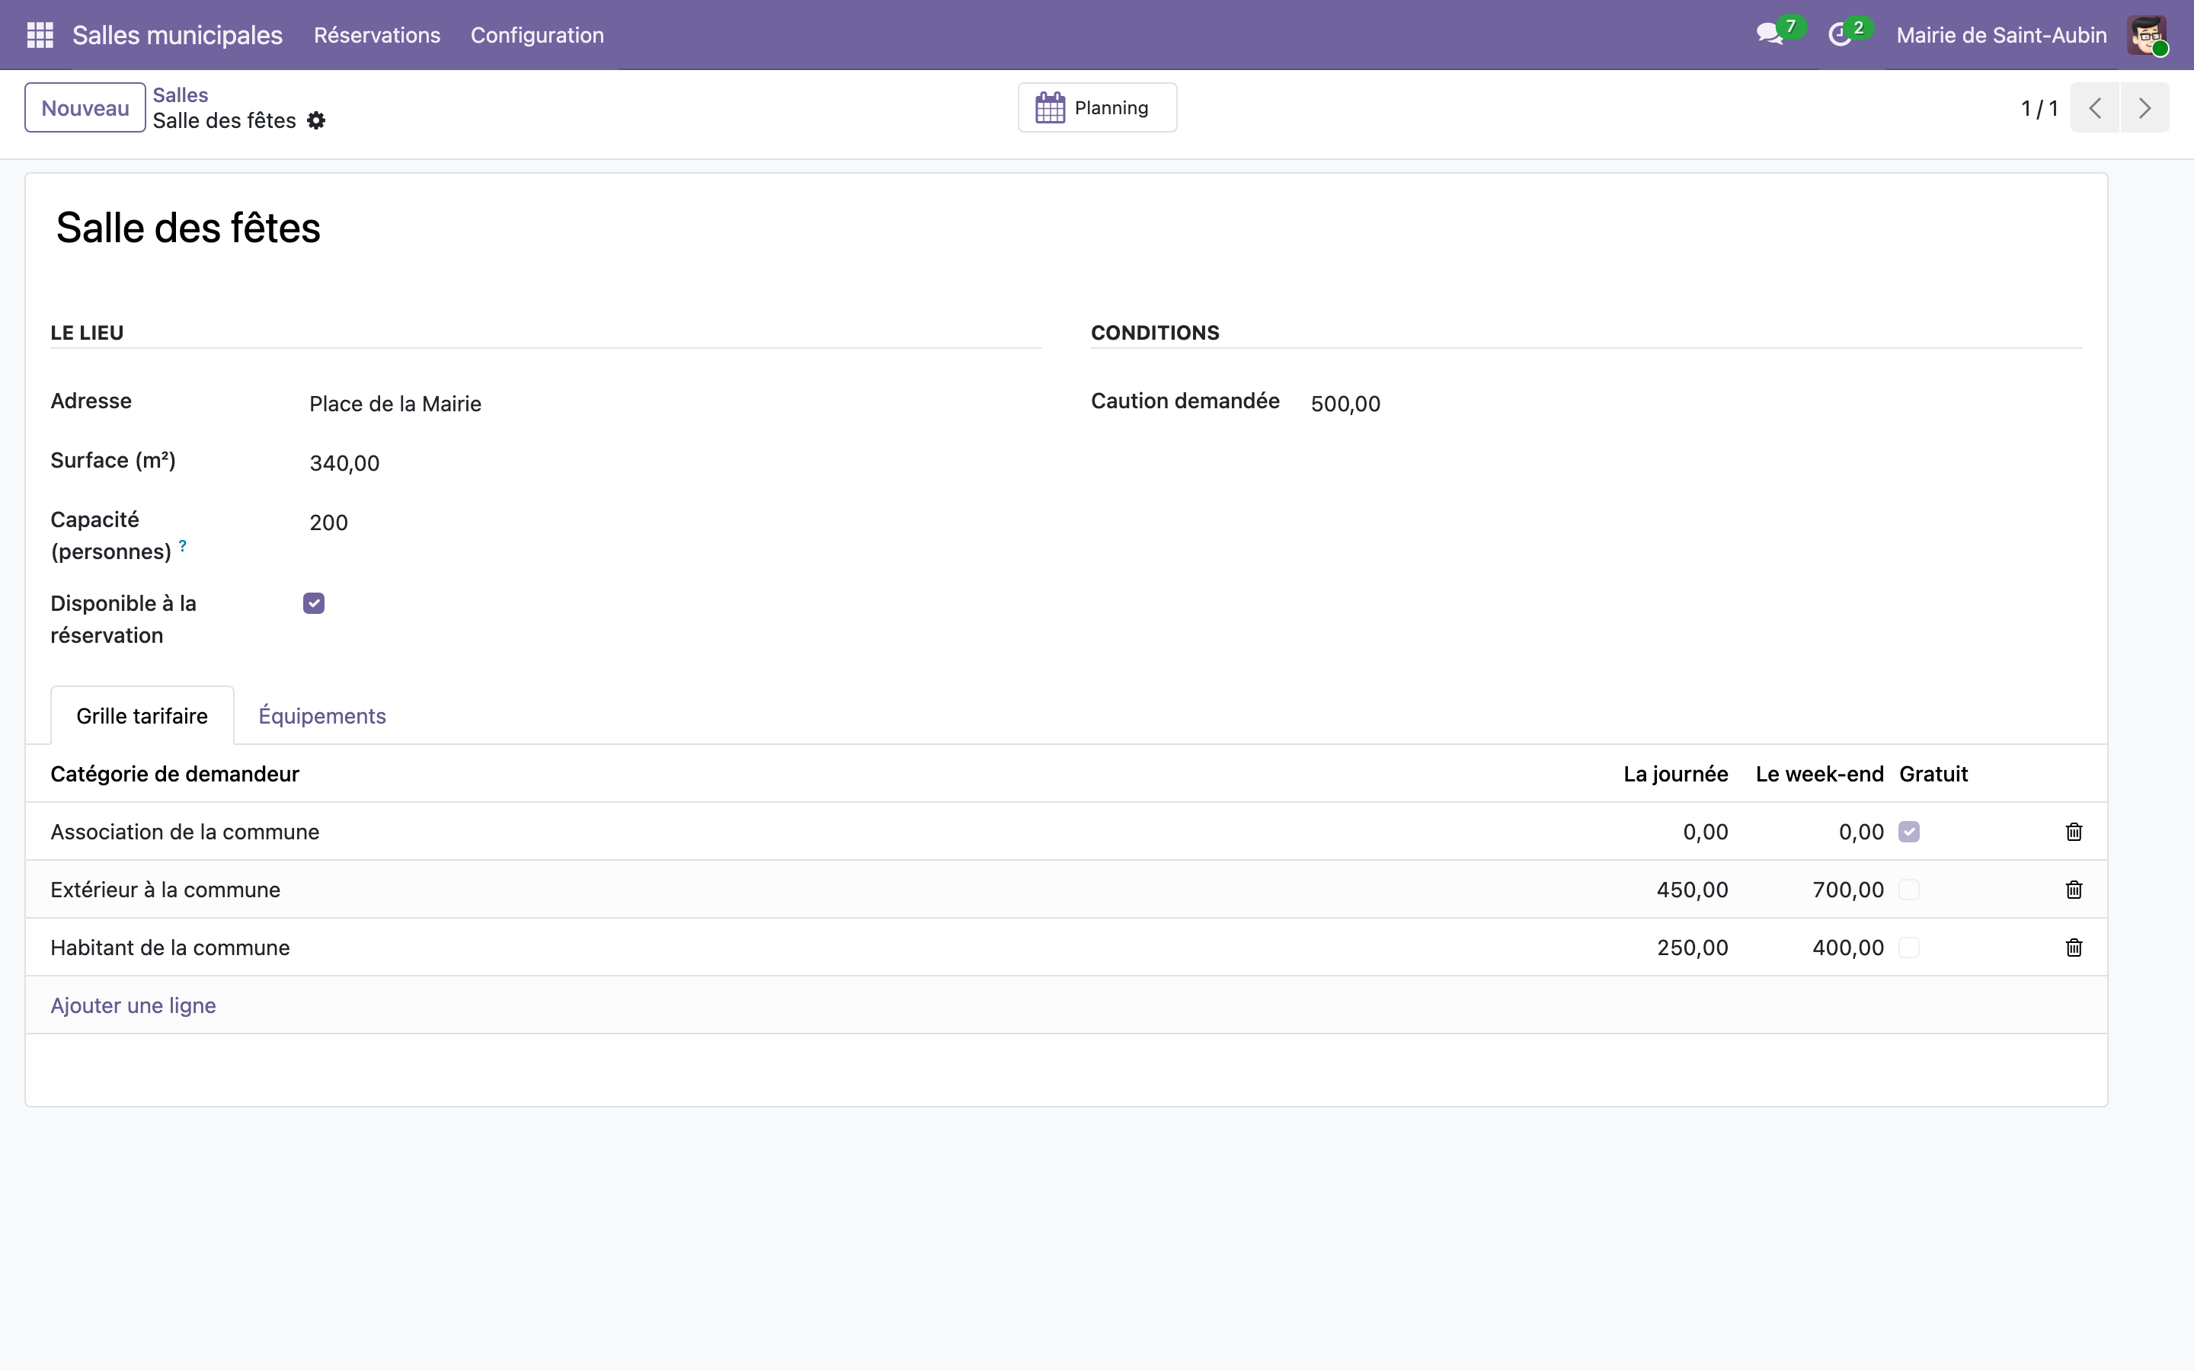This screenshot has height=1371, width=2194.
Task: Click the 700,00 weekend rate cell
Action: (1847, 890)
